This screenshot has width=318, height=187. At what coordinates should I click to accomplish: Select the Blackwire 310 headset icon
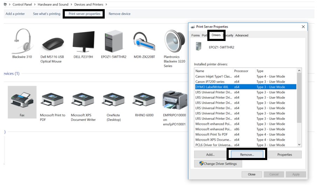pos(22,41)
